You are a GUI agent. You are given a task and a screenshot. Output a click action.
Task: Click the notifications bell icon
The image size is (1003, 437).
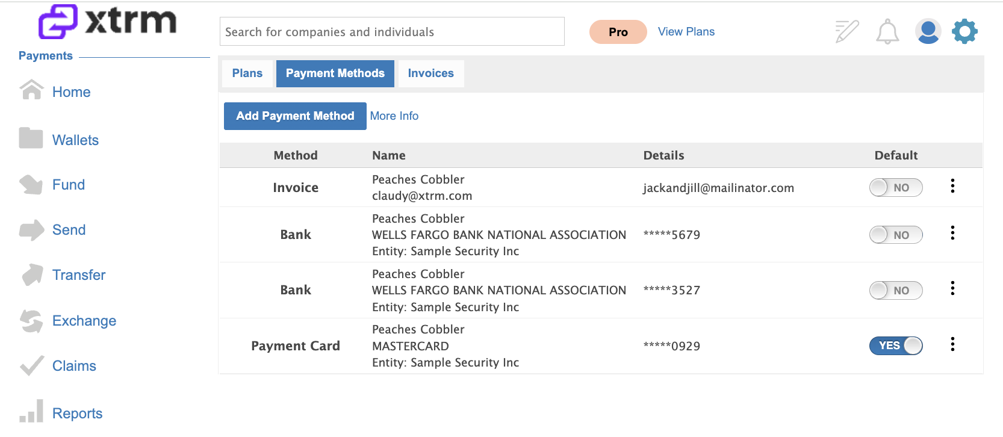coord(887,31)
